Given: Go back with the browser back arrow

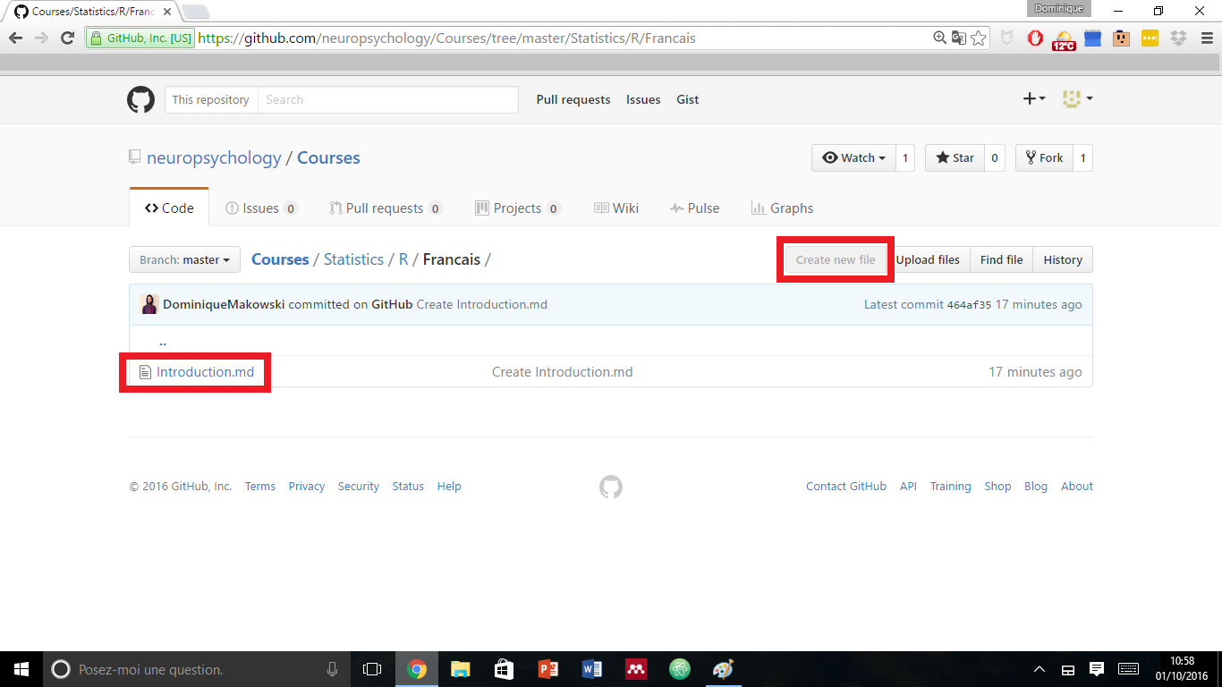Looking at the screenshot, I should (15, 38).
